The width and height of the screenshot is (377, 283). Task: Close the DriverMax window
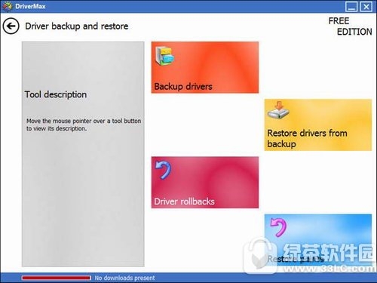[x=366, y=7]
